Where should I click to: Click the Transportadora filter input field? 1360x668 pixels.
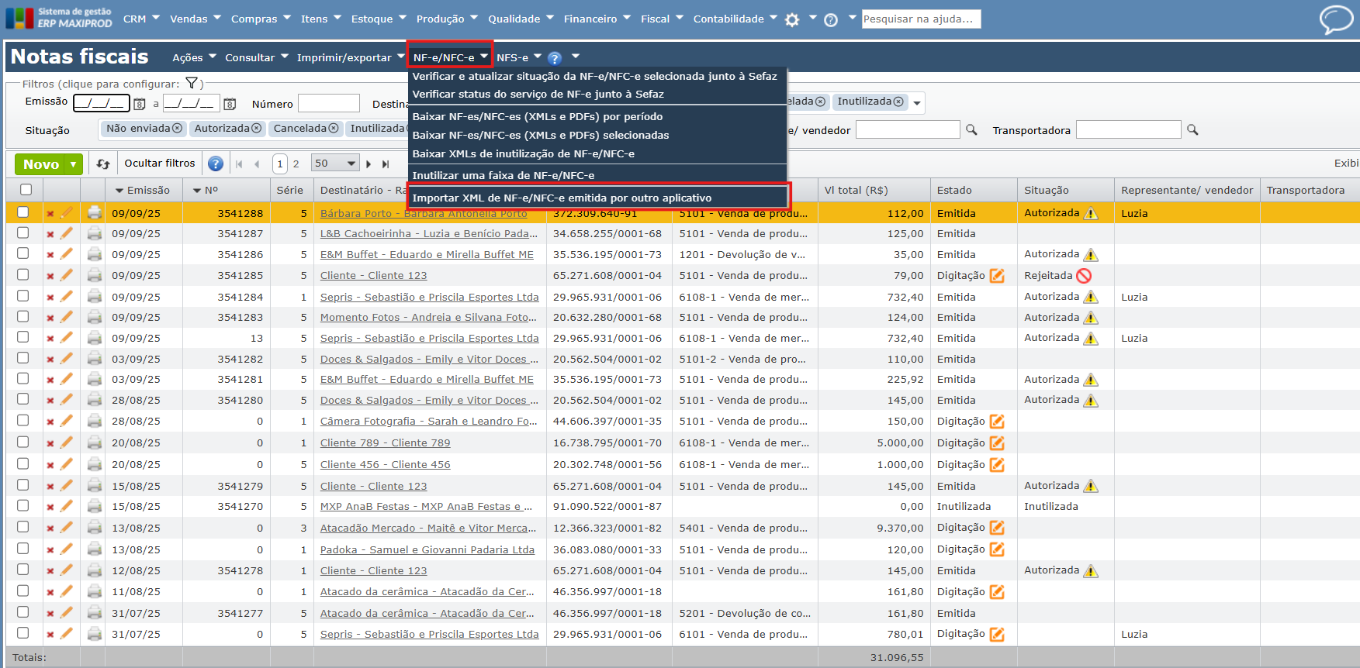click(x=1129, y=129)
